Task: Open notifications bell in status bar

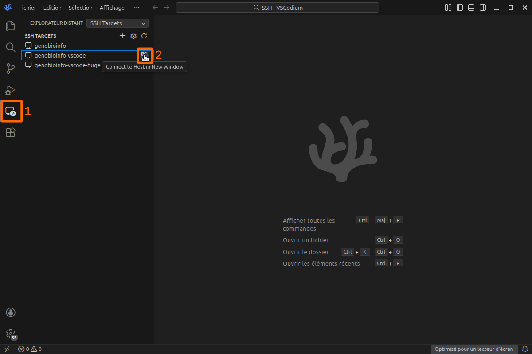Action: click(x=524, y=349)
